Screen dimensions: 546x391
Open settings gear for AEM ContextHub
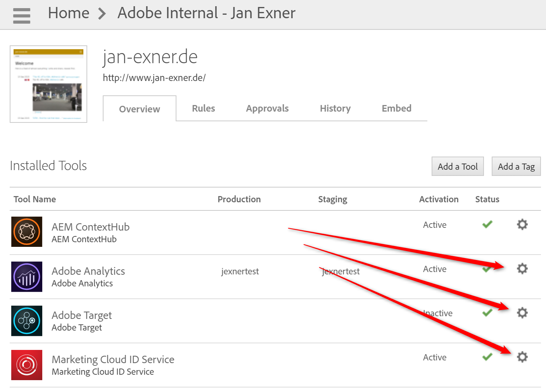522,224
